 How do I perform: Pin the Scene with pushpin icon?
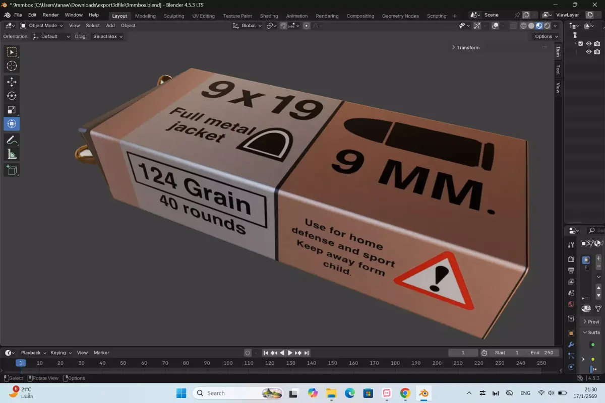[x=517, y=15]
